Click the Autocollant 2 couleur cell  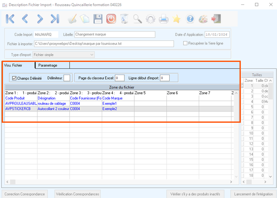(53, 109)
